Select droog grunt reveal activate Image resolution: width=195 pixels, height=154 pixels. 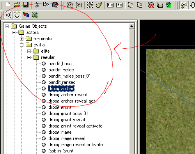(75, 126)
